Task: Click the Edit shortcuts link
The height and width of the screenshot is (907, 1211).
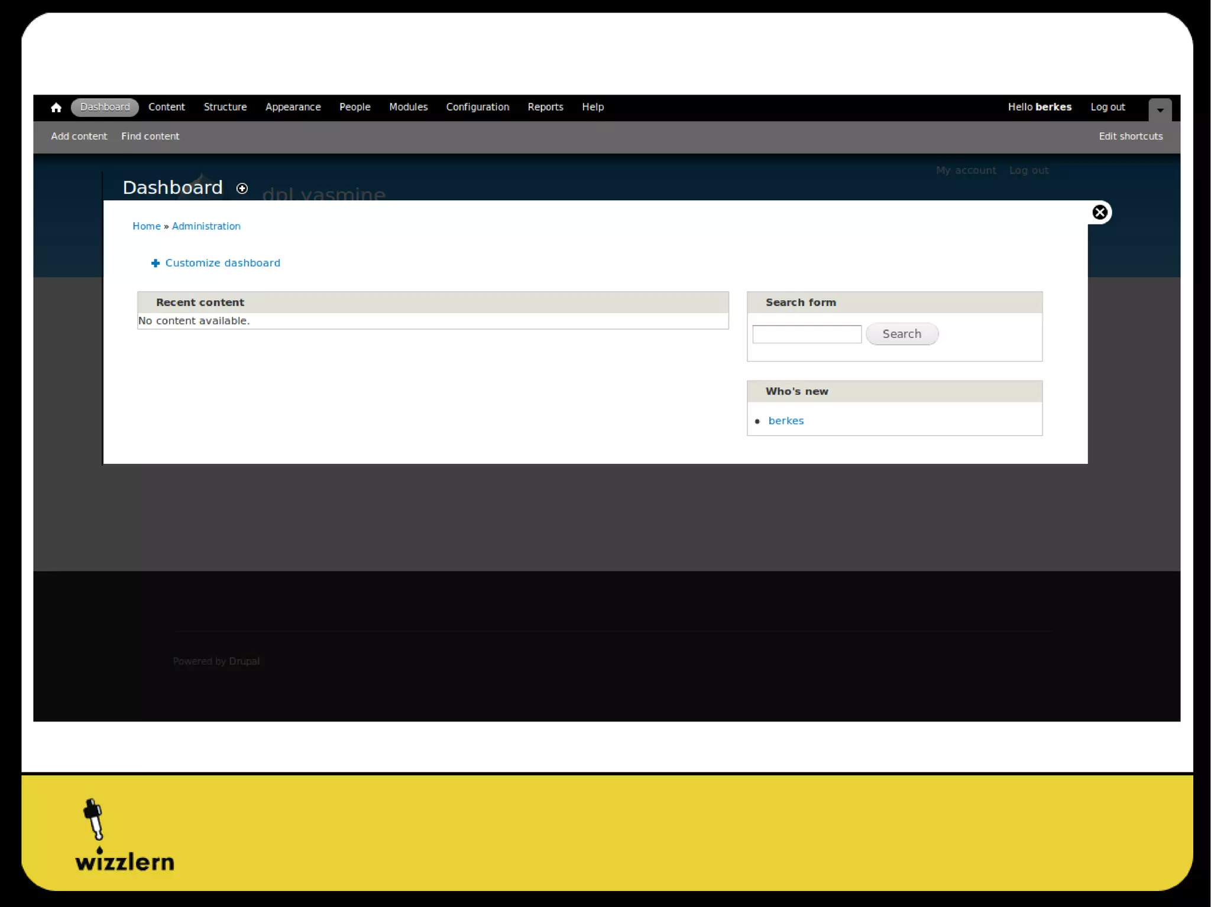Action: (1130, 136)
